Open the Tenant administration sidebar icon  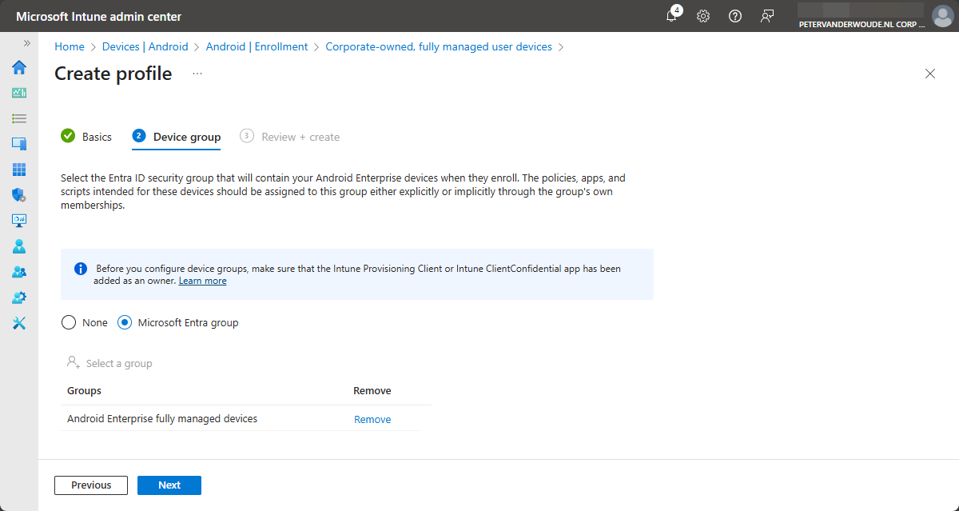[19, 297]
